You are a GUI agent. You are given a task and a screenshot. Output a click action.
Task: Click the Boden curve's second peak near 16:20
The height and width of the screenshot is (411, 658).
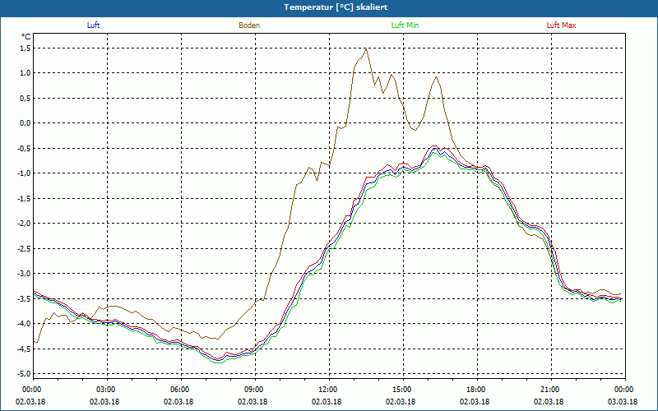(x=437, y=77)
